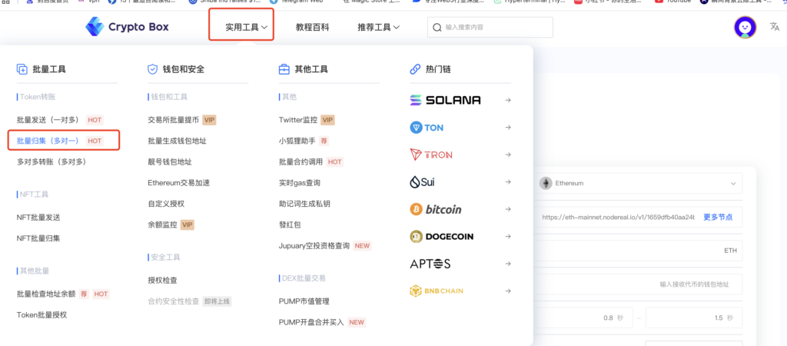The width and height of the screenshot is (787, 346).
Task: Click the 钱包和安全 shield icon
Action: pos(153,69)
